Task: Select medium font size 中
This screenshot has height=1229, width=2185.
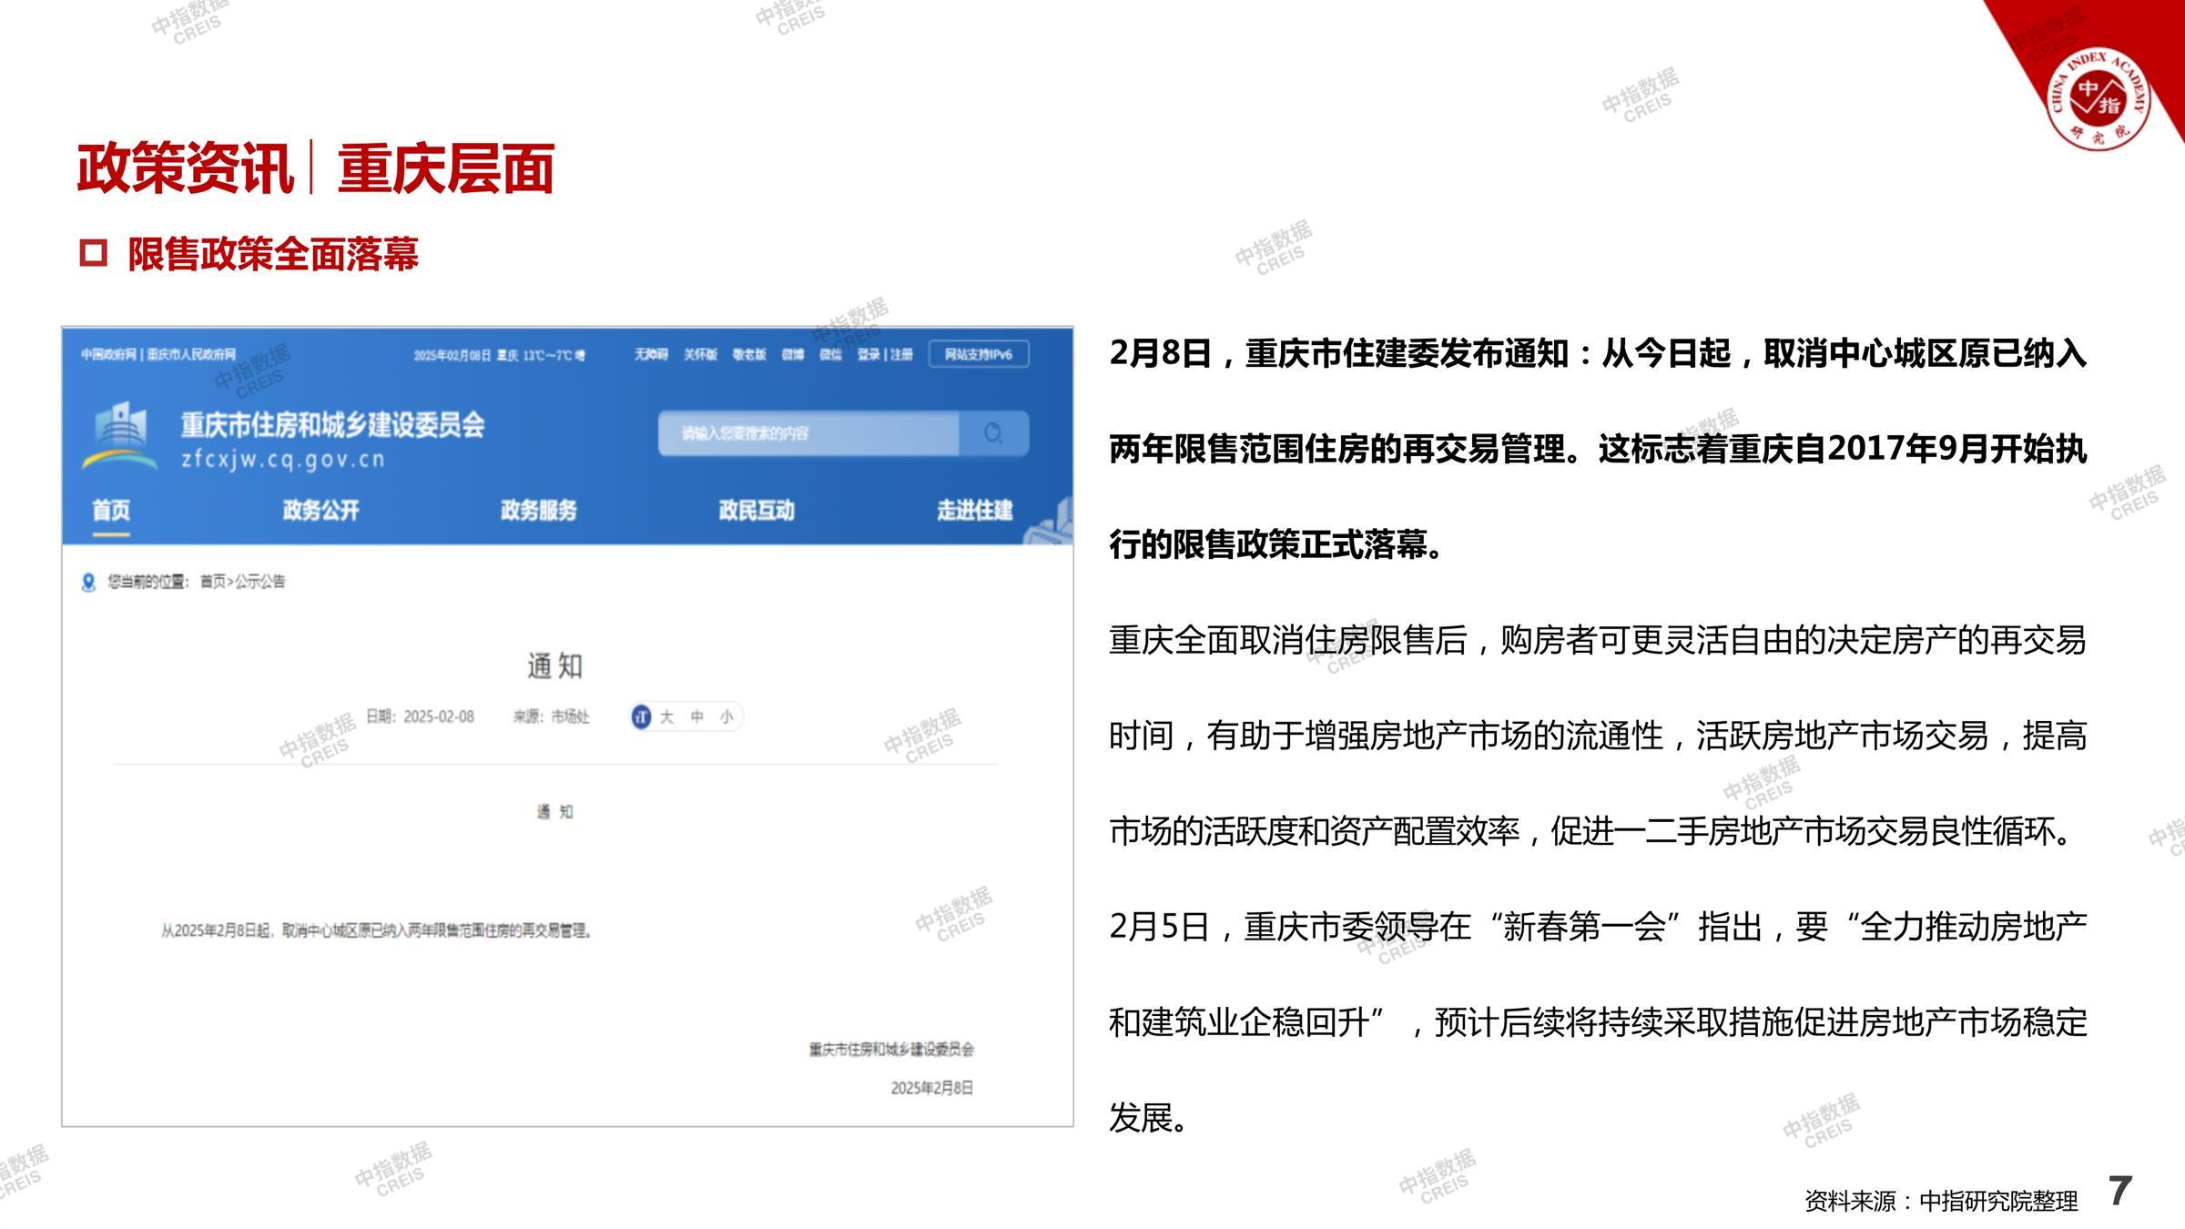Action: pos(696,716)
